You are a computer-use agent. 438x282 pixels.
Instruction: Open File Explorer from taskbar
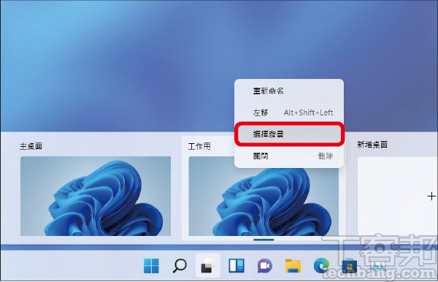point(293,266)
